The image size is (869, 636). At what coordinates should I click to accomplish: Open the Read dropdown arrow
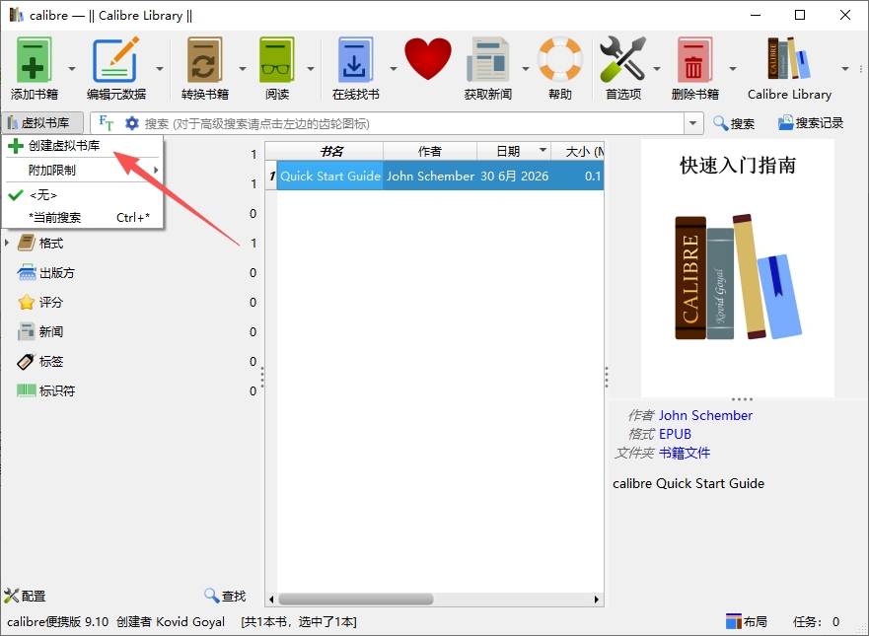click(x=311, y=69)
